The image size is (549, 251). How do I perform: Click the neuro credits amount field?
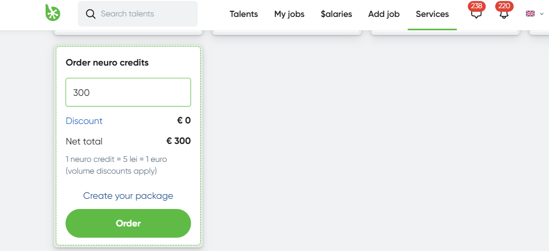128,92
